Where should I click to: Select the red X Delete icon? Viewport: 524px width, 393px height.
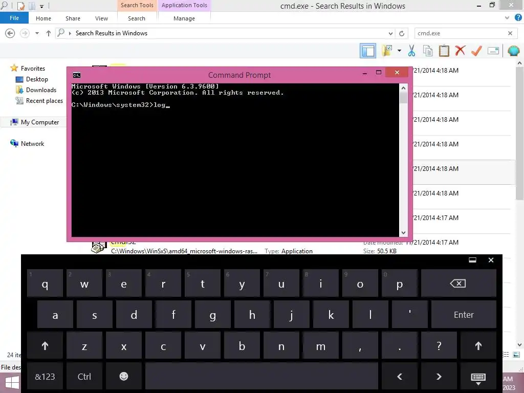click(460, 51)
